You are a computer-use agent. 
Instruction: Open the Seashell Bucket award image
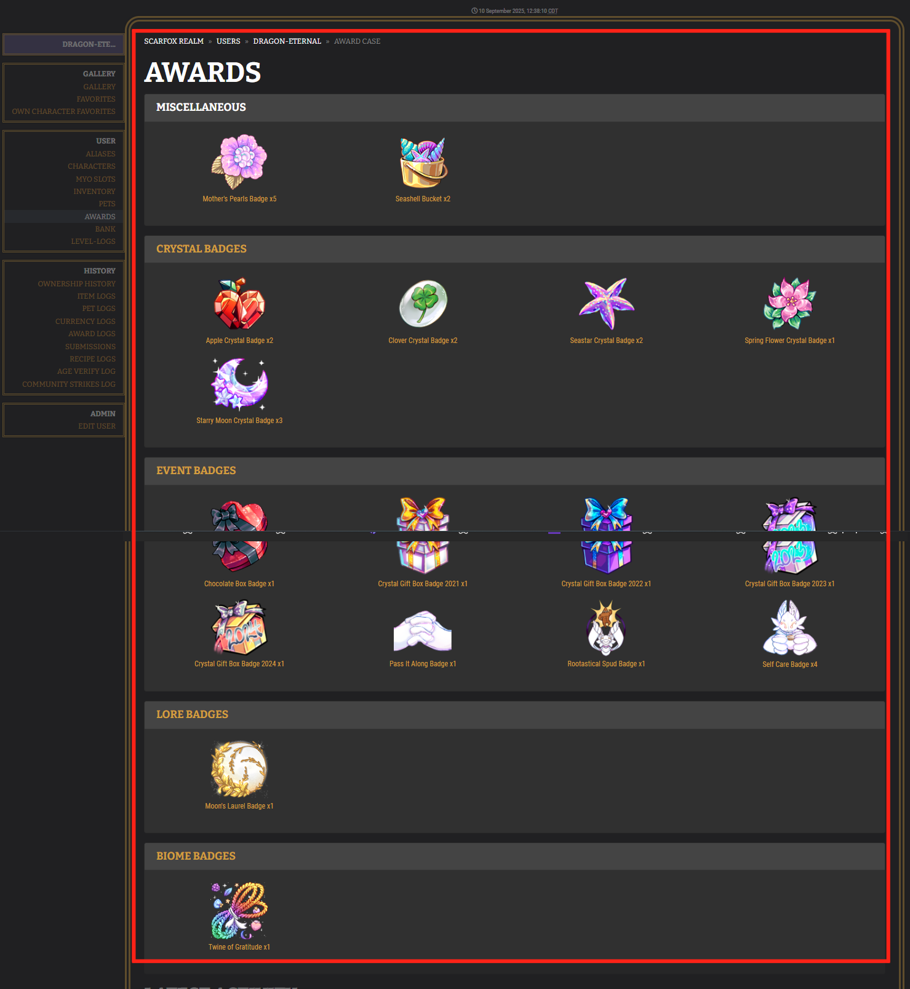tap(423, 161)
